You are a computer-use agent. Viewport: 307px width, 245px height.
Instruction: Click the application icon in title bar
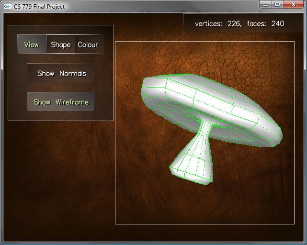click(7, 6)
